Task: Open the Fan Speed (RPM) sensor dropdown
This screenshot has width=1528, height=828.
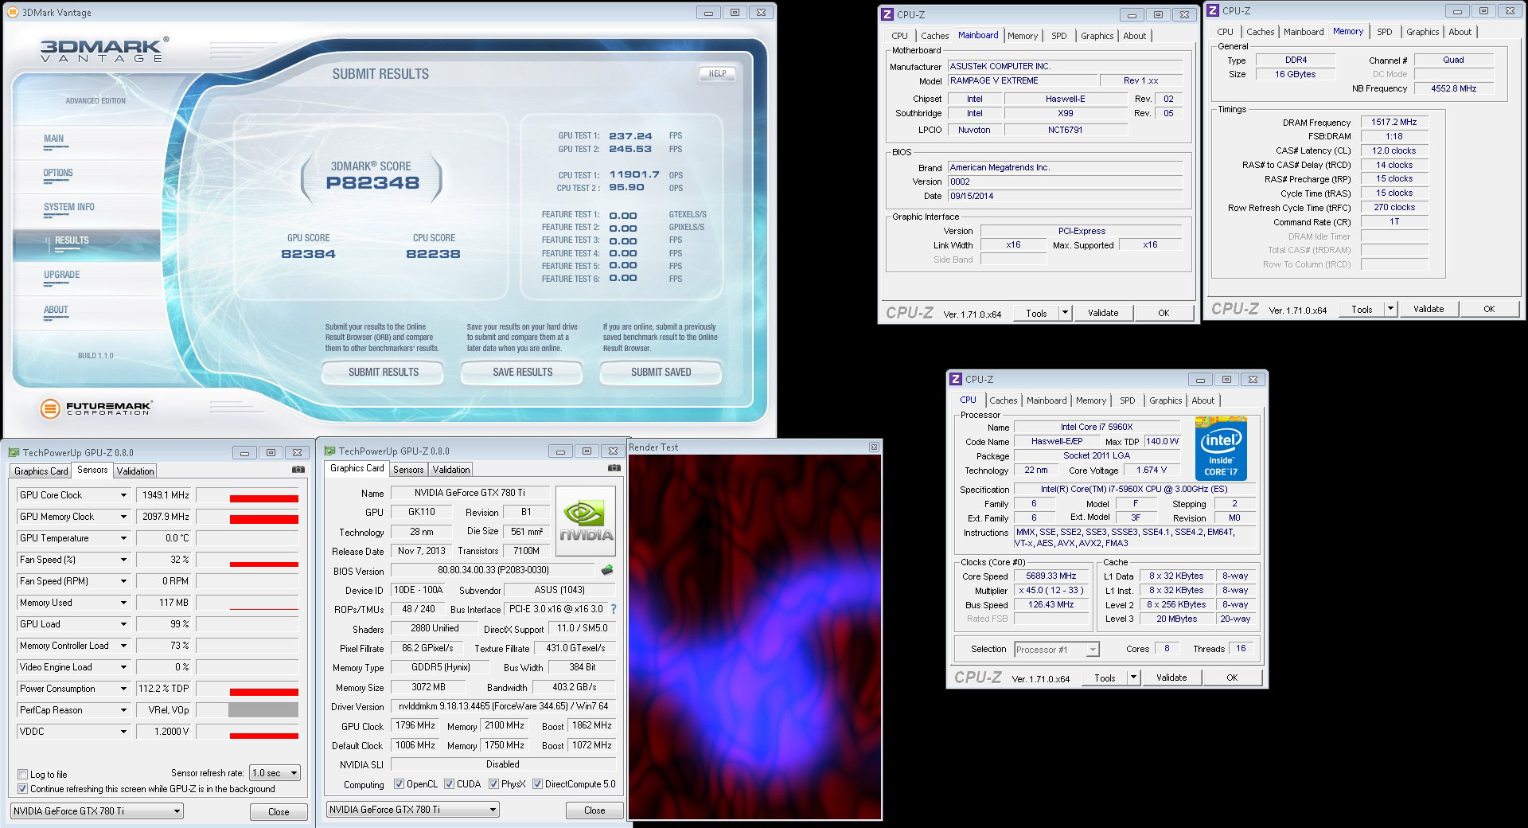Action: point(123,581)
